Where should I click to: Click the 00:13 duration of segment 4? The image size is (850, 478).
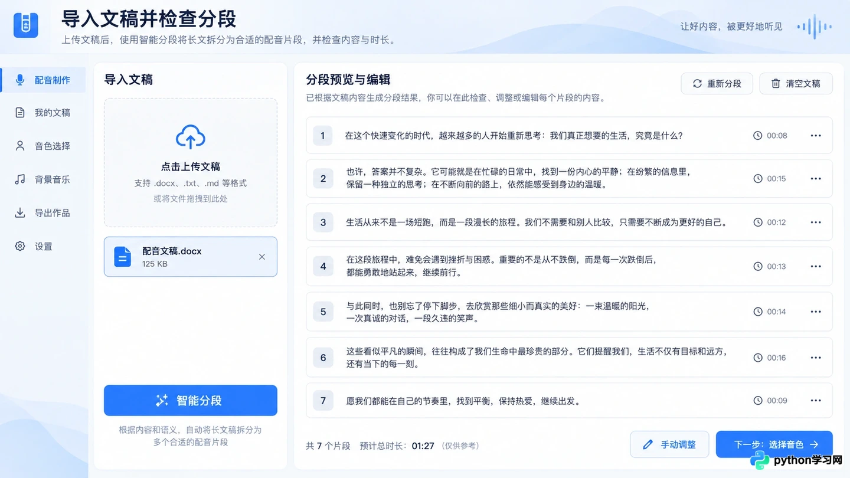(776, 267)
